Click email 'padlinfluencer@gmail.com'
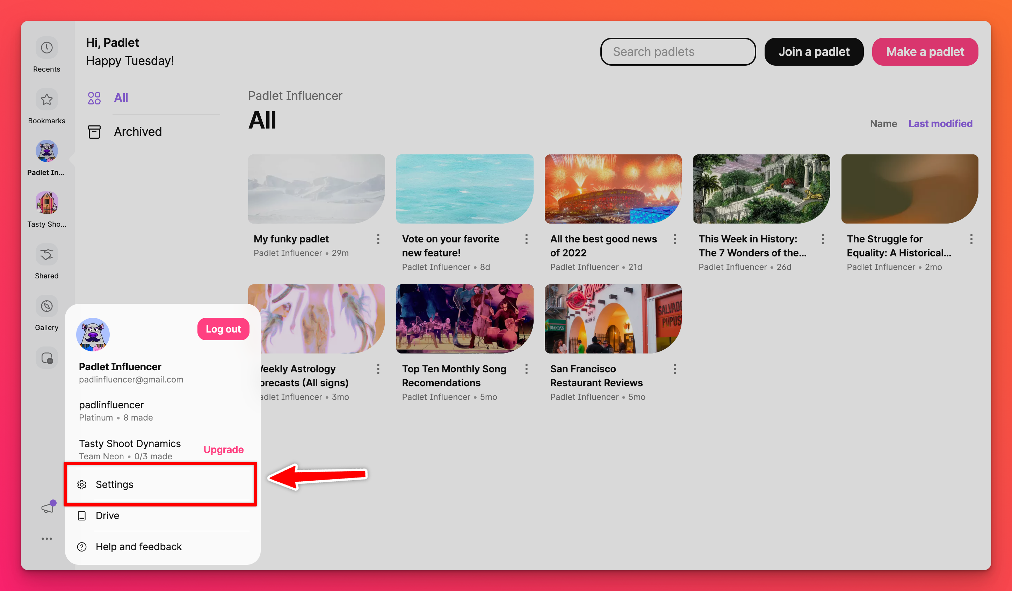Screen dimensions: 1012x591 coord(131,380)
